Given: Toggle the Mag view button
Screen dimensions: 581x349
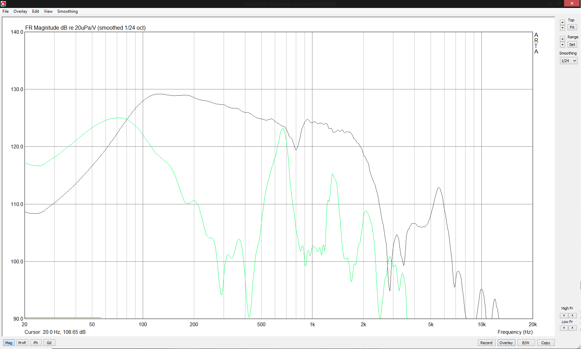Looking at the screenshot, I should (x=9, y=343).
